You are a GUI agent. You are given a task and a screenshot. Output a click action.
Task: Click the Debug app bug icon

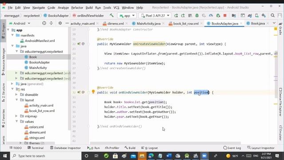(x=197, y=16)
